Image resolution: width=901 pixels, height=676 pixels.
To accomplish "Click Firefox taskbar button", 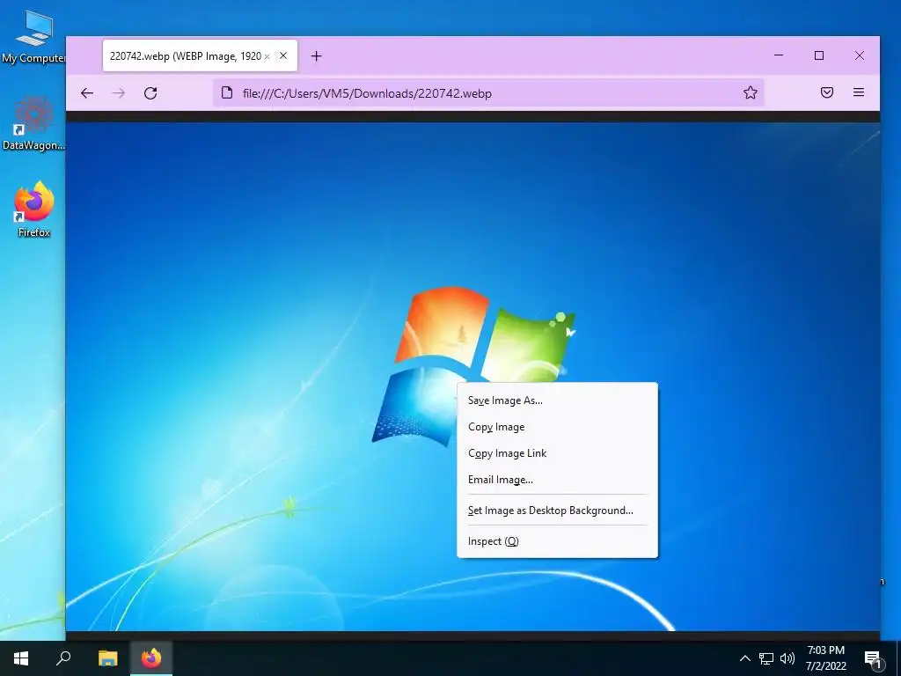I will point(151,658).
